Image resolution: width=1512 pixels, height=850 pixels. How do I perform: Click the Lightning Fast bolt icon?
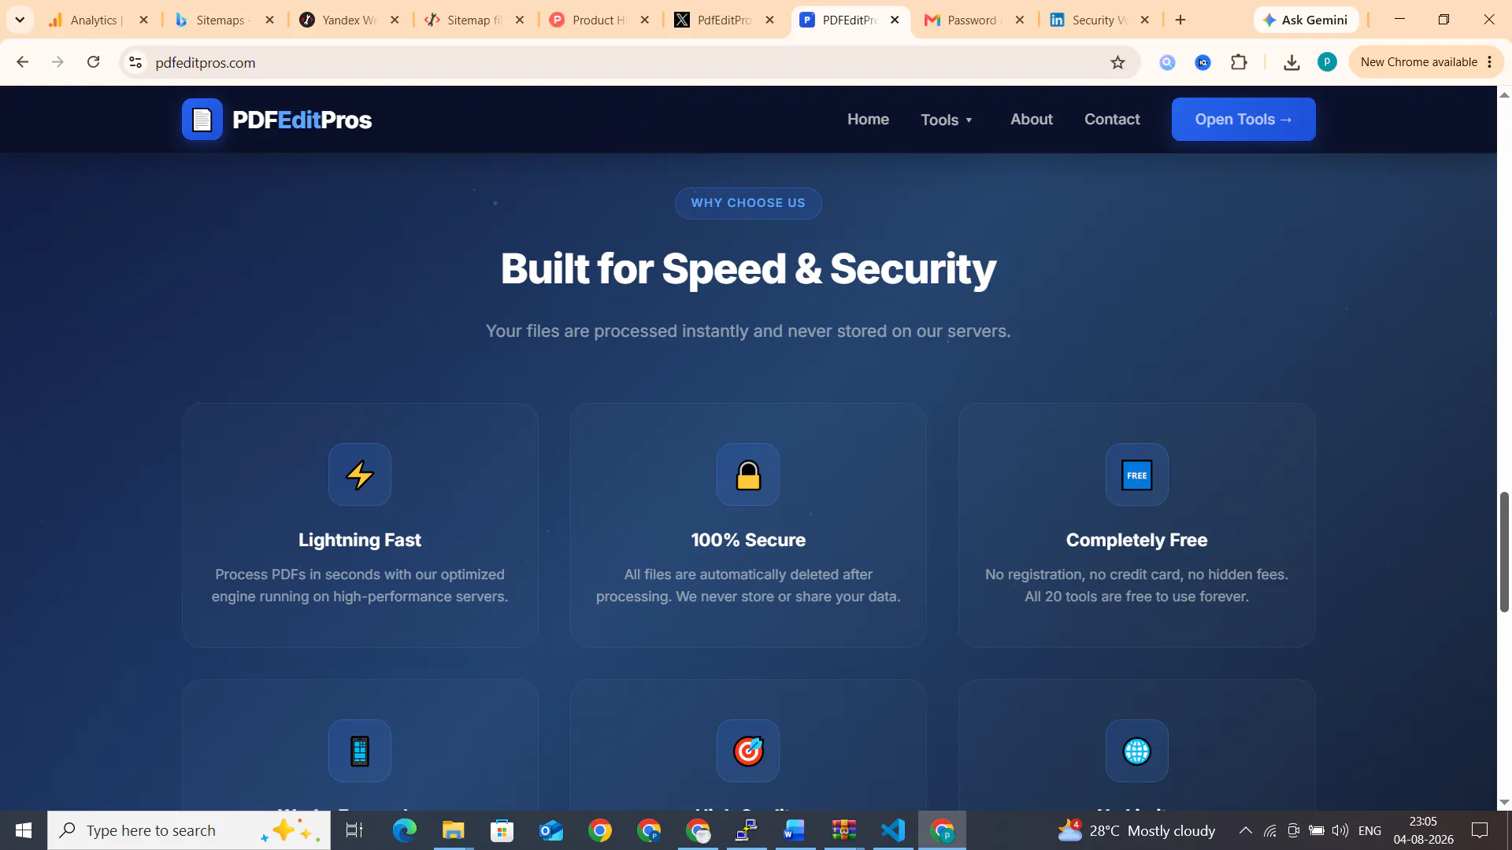[x=360, y=475]
